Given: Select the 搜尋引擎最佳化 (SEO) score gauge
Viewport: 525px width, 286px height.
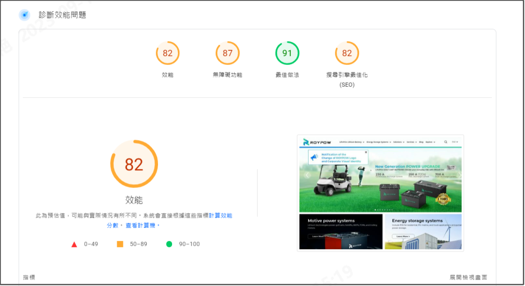Looking at the screenshot, I should click(x=347, y=53).
